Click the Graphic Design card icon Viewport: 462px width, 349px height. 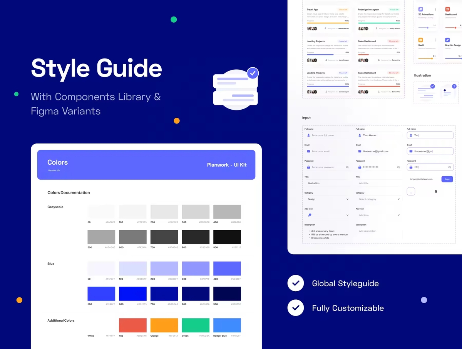(x=448, y=40)
